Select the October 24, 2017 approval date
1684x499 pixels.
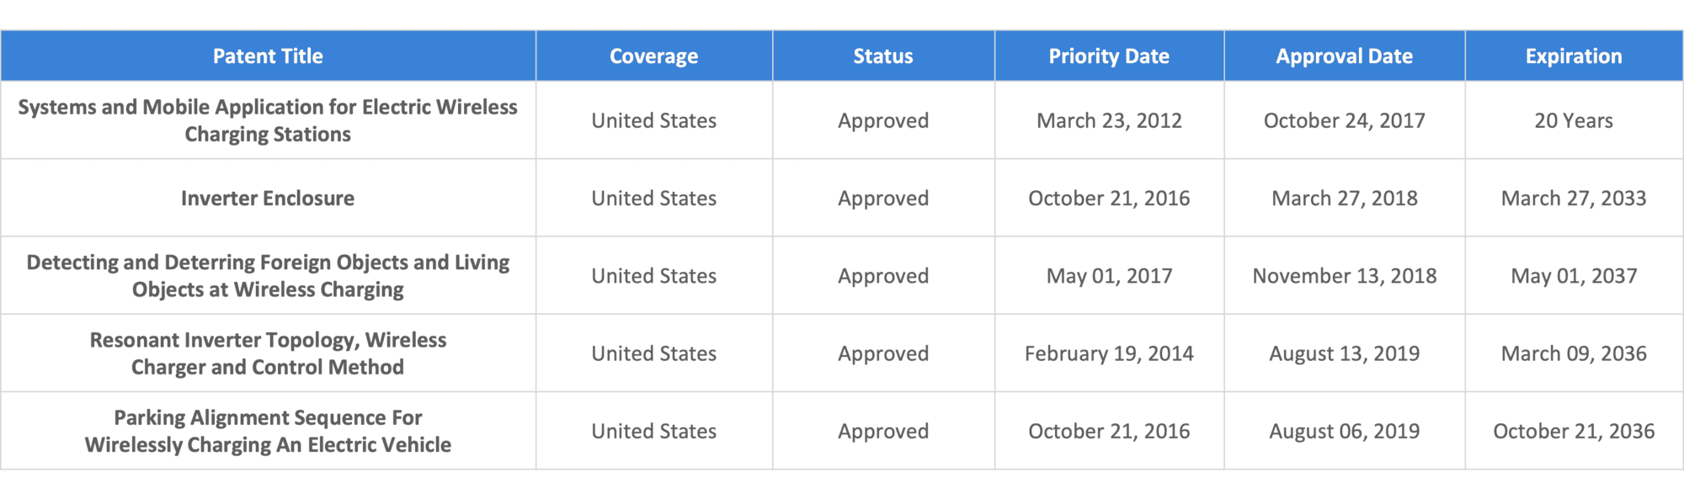(1345, 121)
